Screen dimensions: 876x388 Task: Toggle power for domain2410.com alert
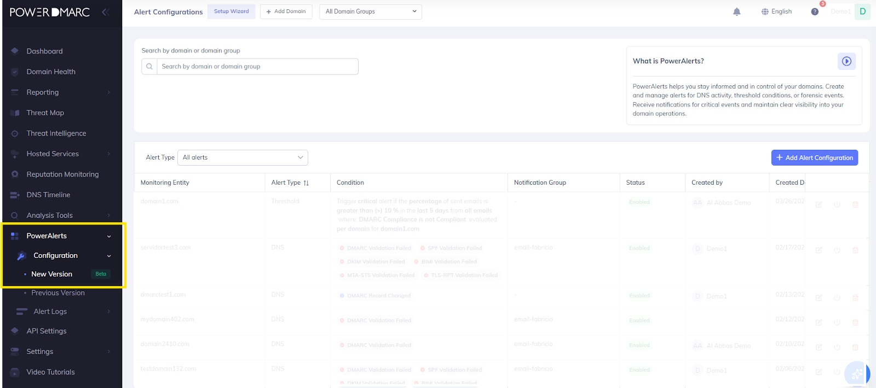[x=837, y=347]
